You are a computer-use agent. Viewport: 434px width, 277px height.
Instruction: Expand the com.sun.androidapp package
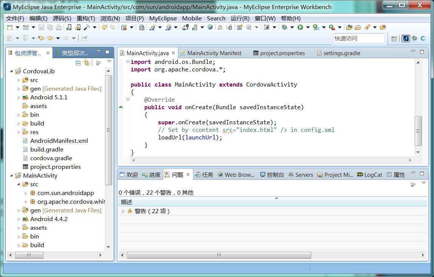[x=26, y=193]
